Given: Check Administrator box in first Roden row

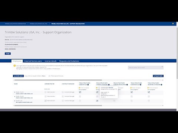Looking at the screenshot, I should tap(46, 92).
